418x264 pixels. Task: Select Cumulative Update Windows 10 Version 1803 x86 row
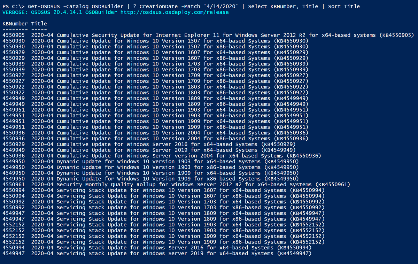click(x=155, y=93)
